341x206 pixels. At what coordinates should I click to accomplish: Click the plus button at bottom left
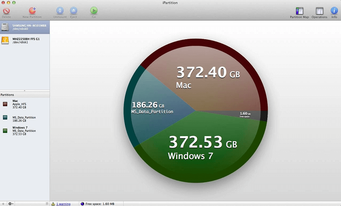[x=3, y=203]
